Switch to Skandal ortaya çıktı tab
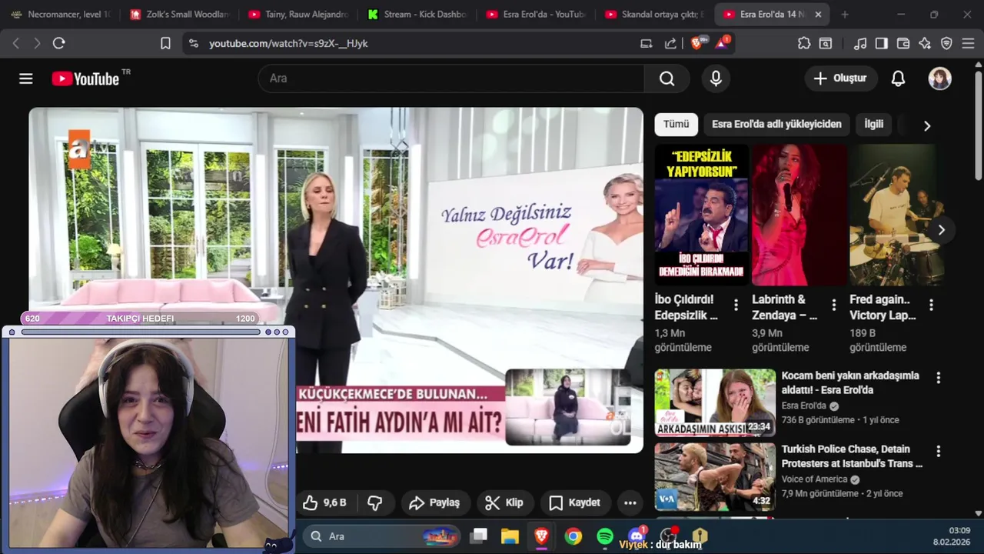The width and height of the screenshot is (984, 554). [654, 15]
